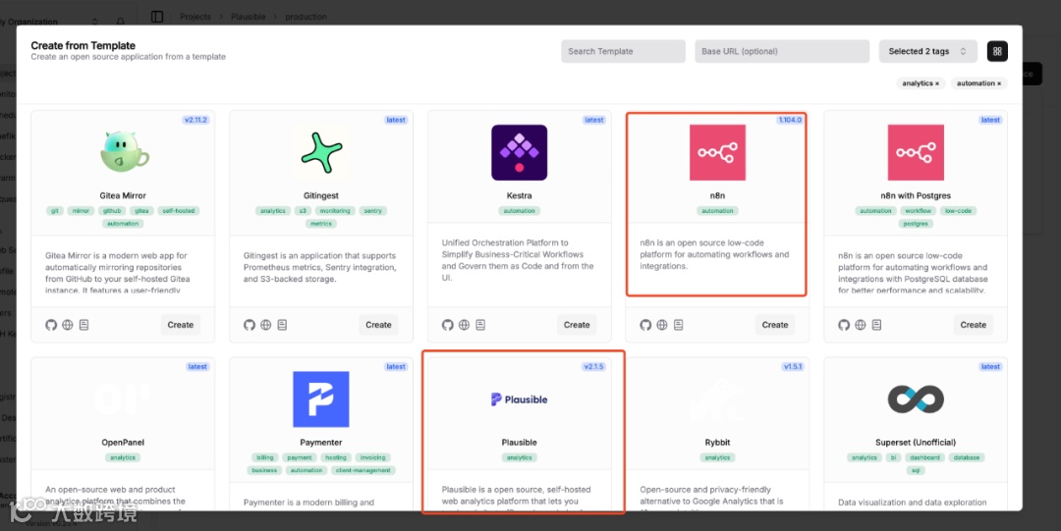Open n8n card website globe icon
This screenshot has height=531, width=1061.
[x=662, y=325]
